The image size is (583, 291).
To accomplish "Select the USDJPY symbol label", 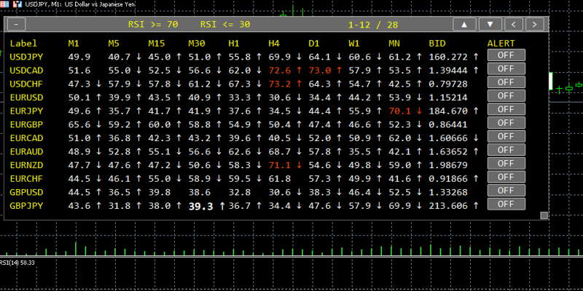I will click(26, 57).
